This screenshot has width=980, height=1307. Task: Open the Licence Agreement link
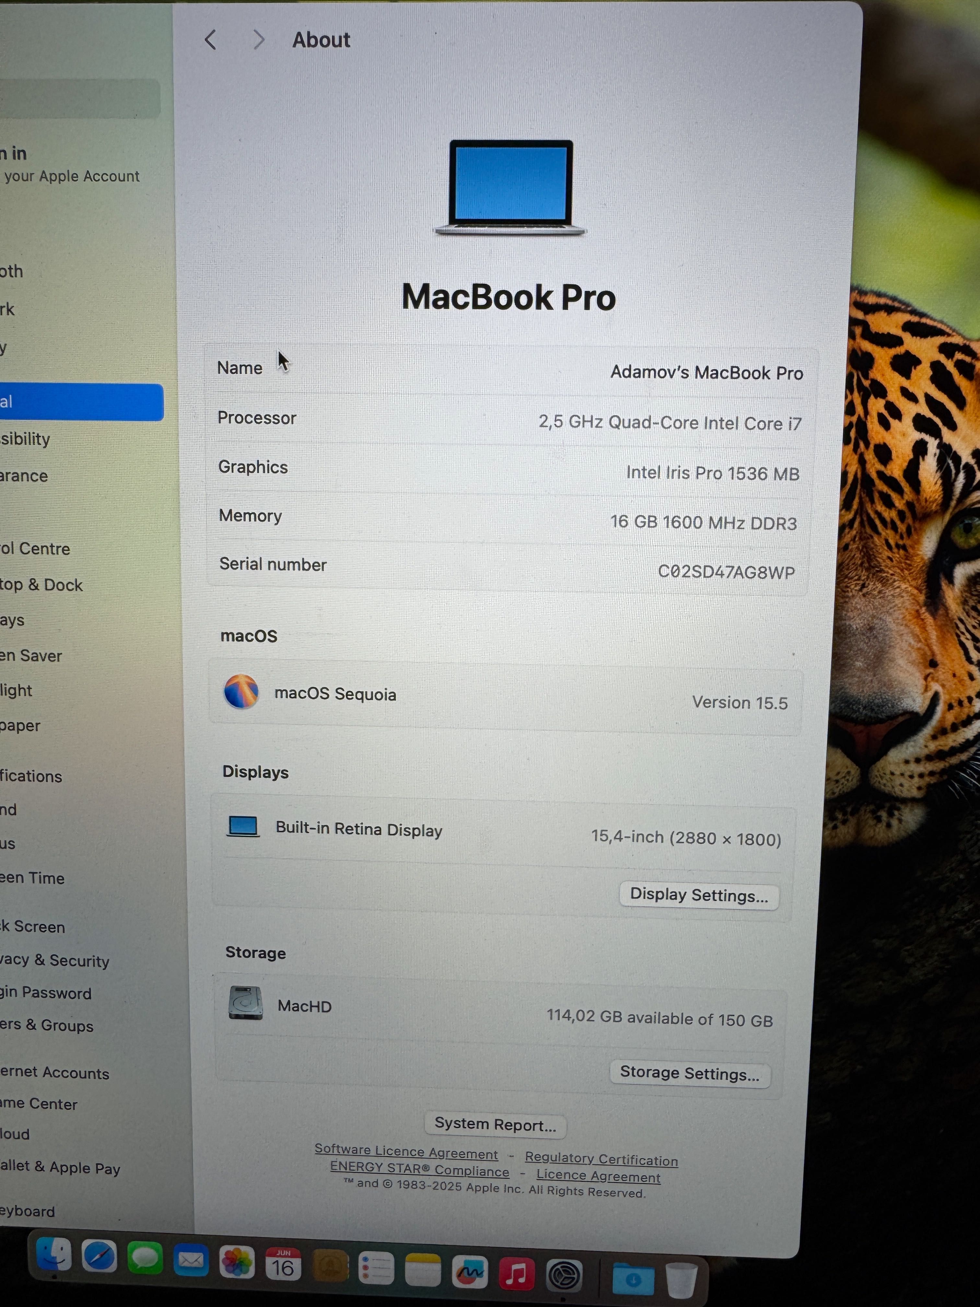pos(598,1176)
